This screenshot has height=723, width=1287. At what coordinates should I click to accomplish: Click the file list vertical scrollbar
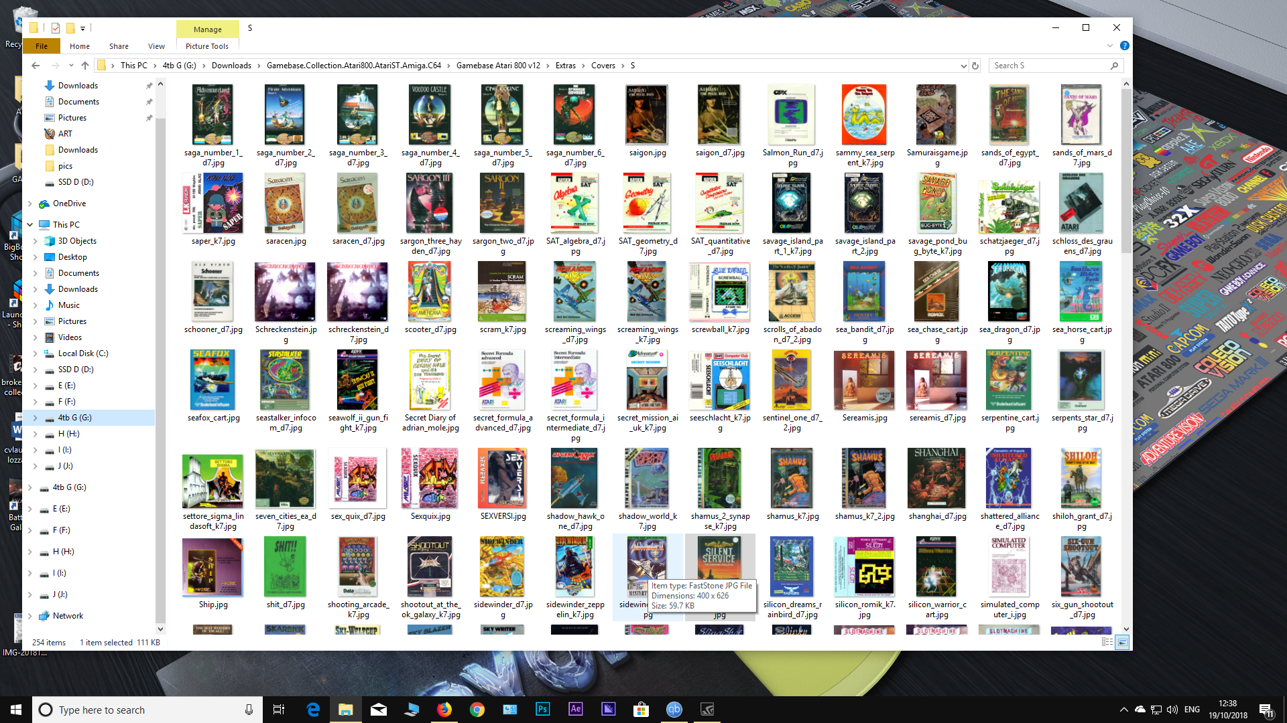pyautogui.click(x=1126, y=171)
